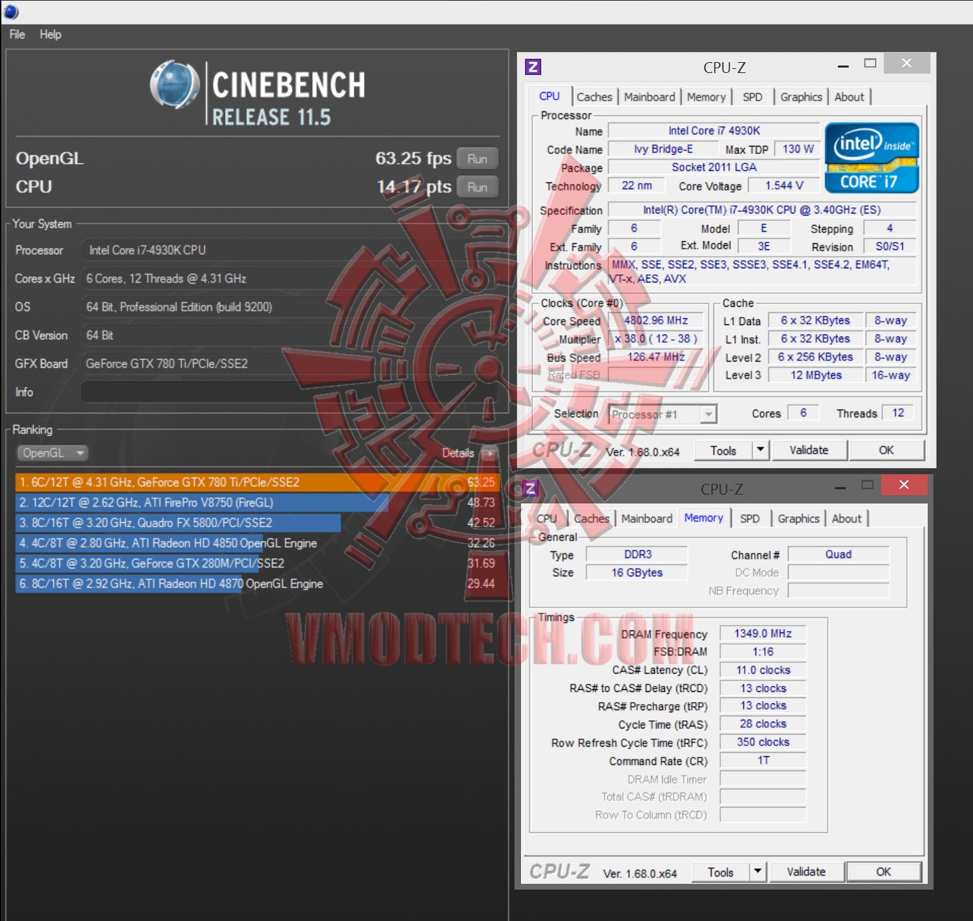The width and height of the screenshot is (973, 921).
Task: Select the GeForce GTX 280M ranking row
Action: [x=257, y=564]
